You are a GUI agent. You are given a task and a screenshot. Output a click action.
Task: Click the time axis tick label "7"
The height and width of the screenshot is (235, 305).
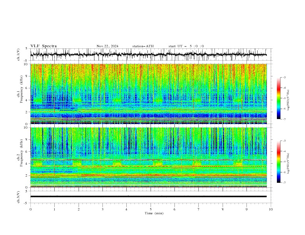click(199, 209)
